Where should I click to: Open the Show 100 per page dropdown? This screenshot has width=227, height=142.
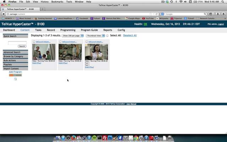73,36
